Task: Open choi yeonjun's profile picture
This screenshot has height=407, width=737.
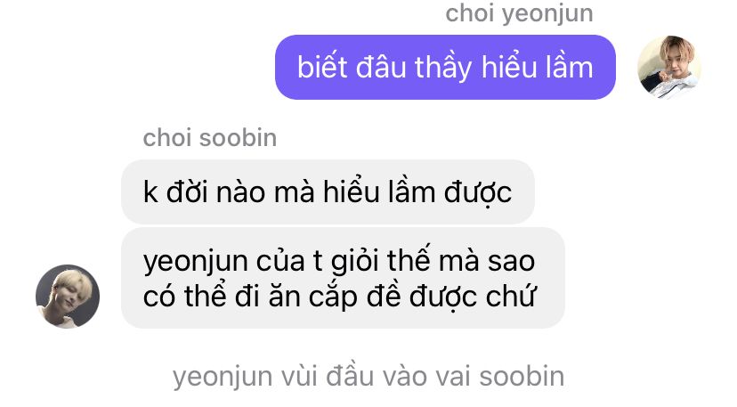Action: [668, 68]
